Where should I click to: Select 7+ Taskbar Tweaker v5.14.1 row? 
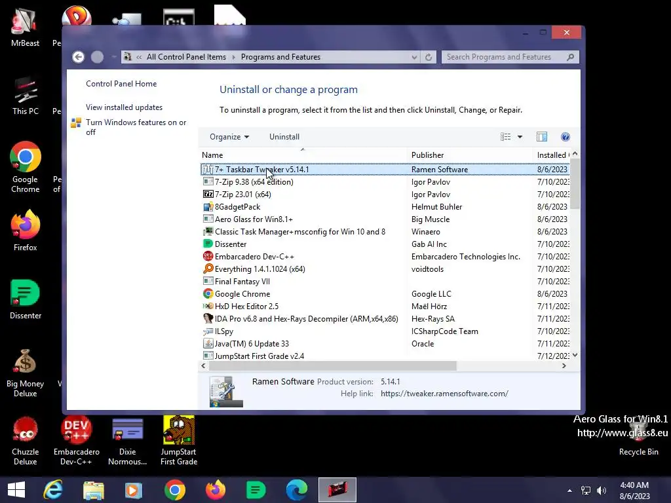pyautogui.click(x=385, y=170)
